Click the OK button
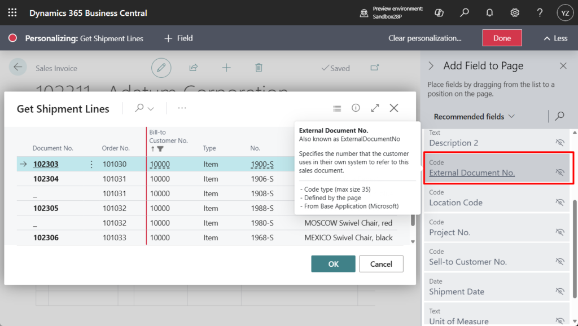 pos(333,264)
